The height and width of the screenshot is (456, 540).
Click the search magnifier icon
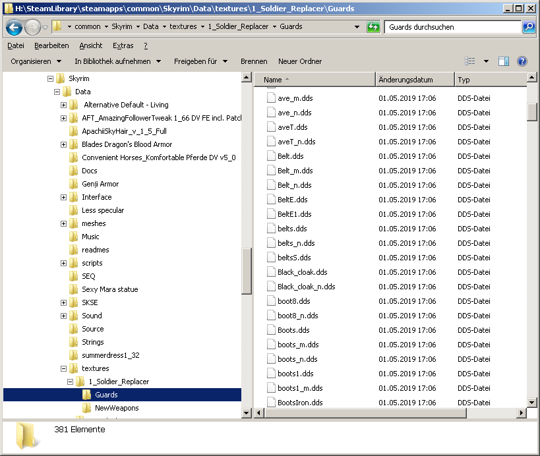[x=529, y=27]
